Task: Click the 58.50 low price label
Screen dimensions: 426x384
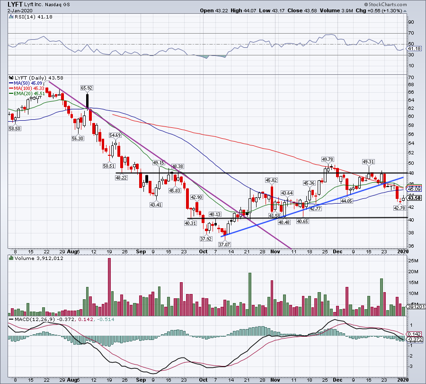Action: click(x=15, y=128)
